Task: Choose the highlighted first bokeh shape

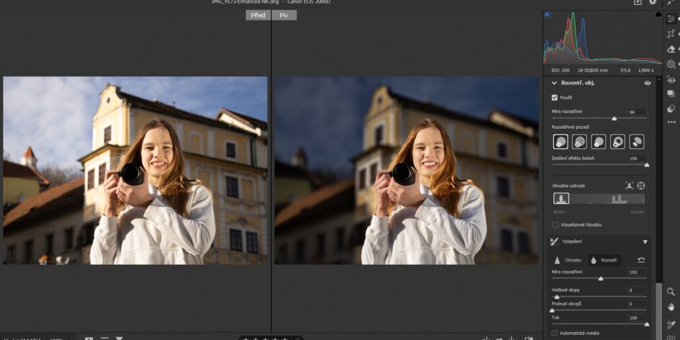Action: (561, 141)
